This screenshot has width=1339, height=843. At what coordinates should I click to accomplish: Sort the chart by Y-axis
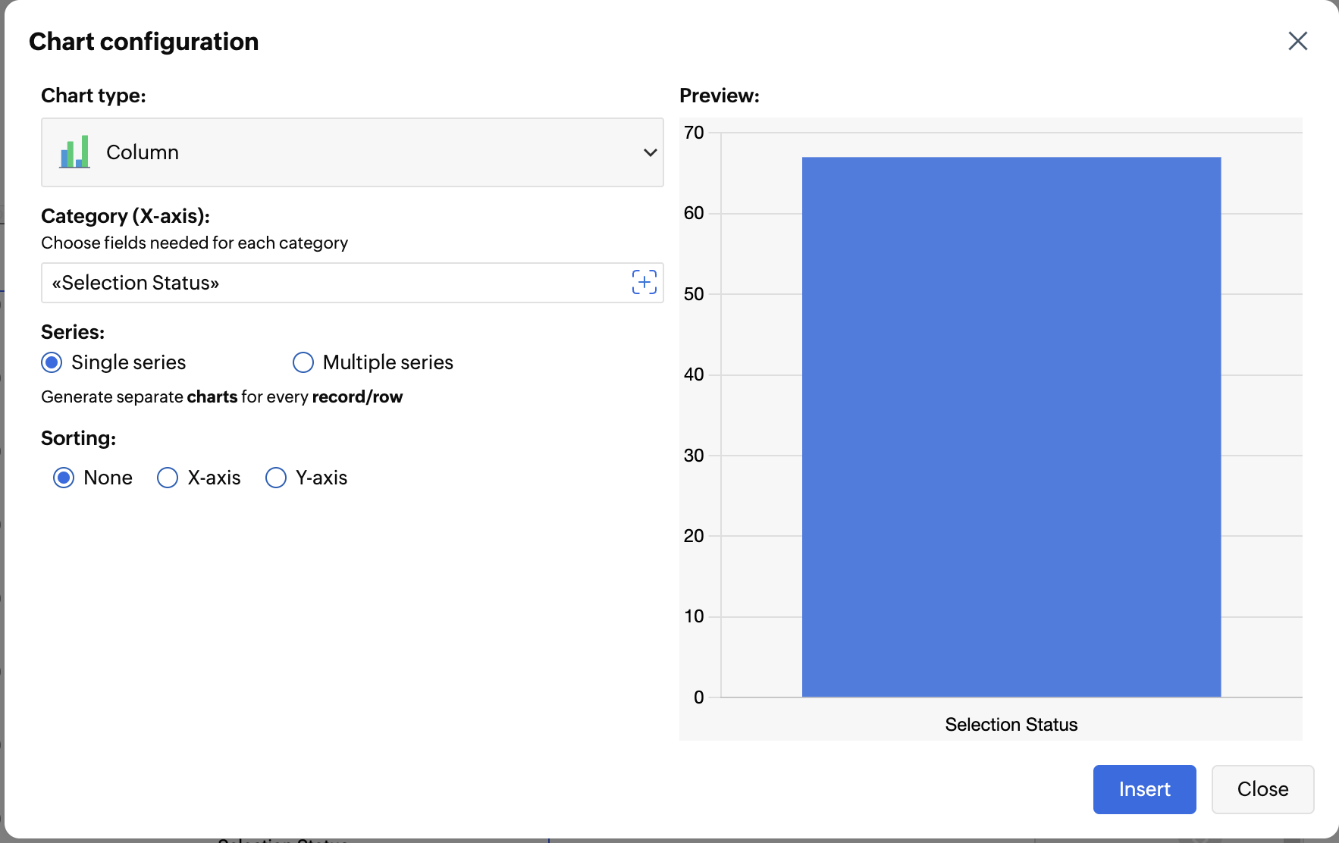pos(276,478)
